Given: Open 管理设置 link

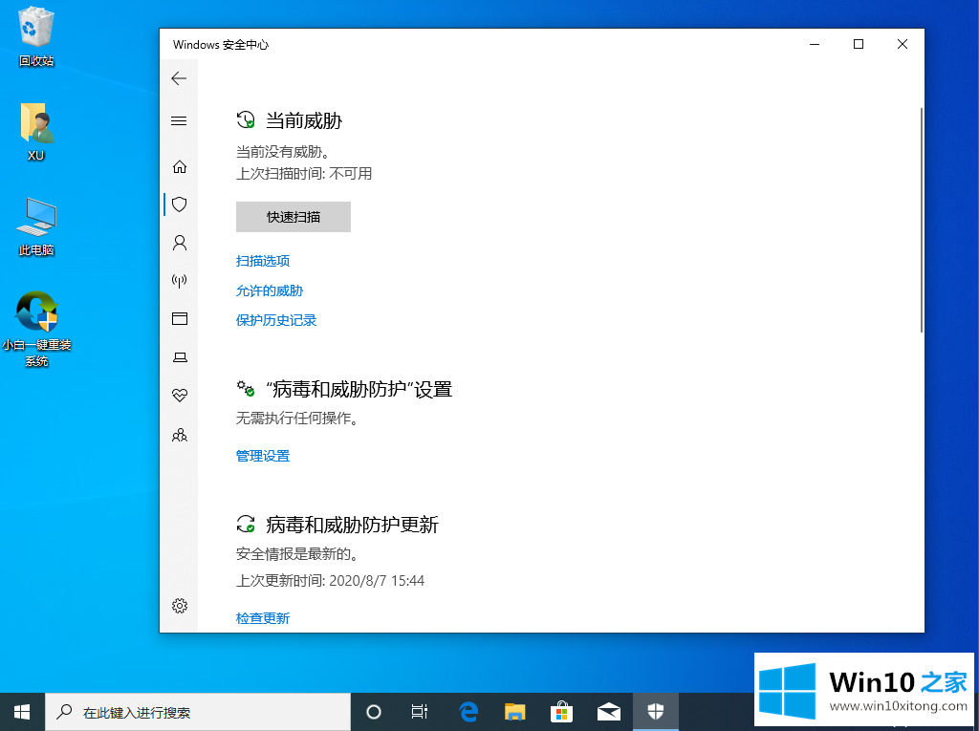Looking at the screenshot, I should pos(263,457).
